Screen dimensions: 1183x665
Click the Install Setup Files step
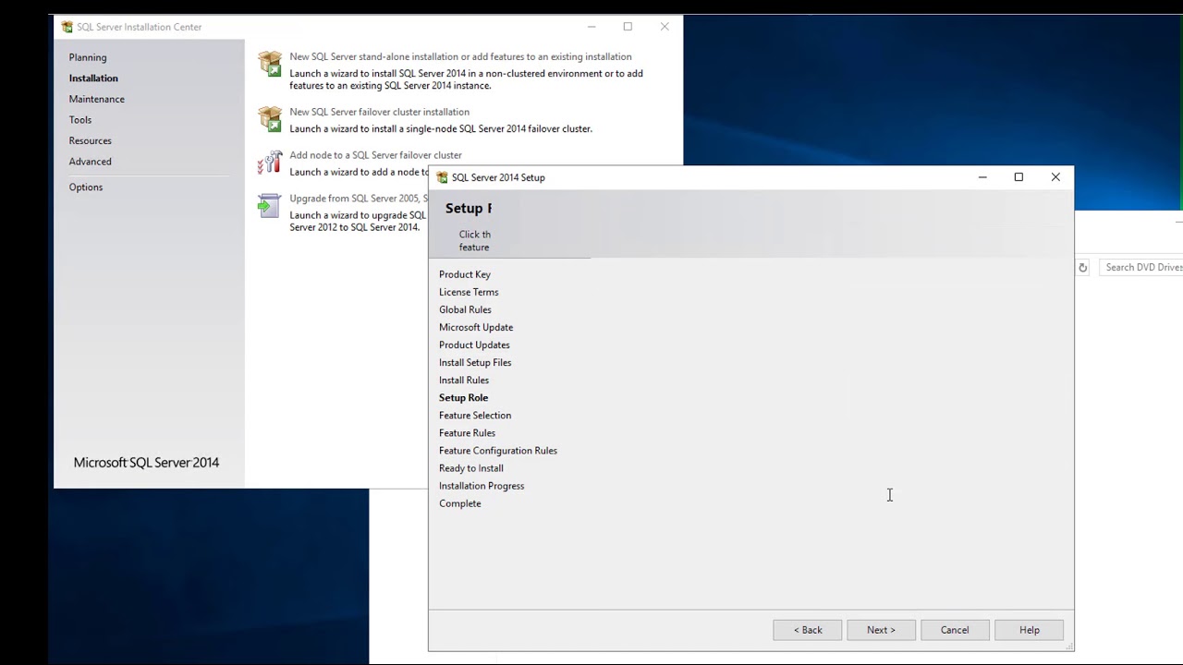(475, 362)
